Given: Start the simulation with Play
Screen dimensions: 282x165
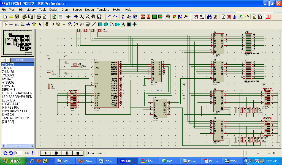Looking at the screenshot, I should (46, 153).
